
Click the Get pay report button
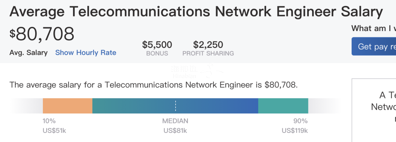pos(374,46)
